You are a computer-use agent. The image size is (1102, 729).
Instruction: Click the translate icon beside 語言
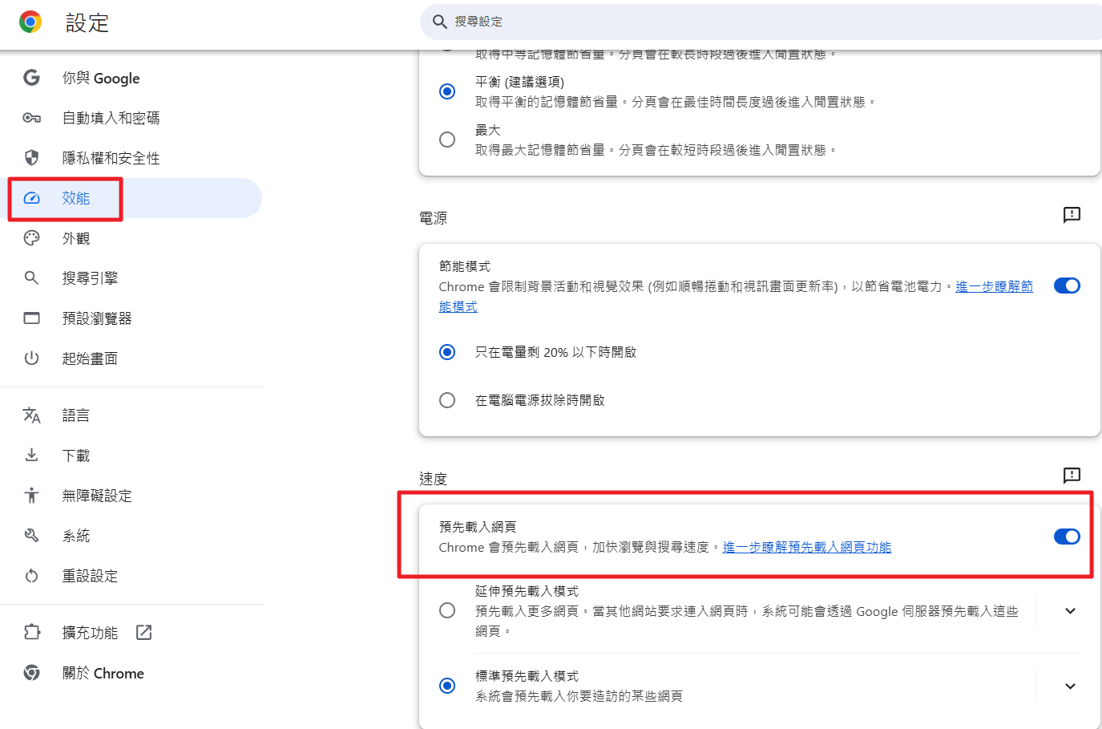(31, 415)
